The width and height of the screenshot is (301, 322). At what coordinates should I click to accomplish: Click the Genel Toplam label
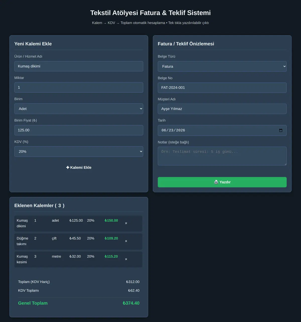pos(33,303)
